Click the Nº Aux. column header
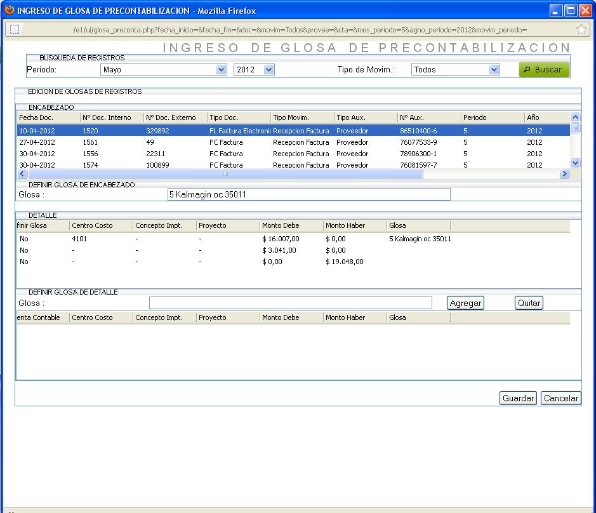The image size is (596, 513). point(429,117)
